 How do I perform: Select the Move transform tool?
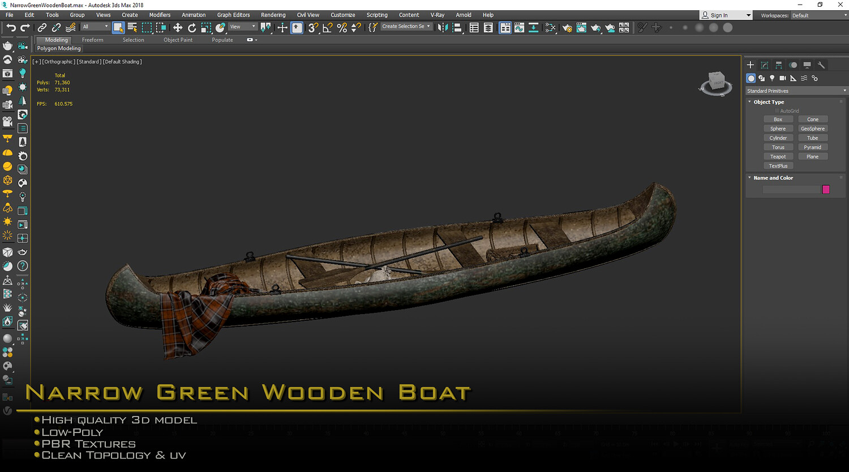tap(178, 28)
